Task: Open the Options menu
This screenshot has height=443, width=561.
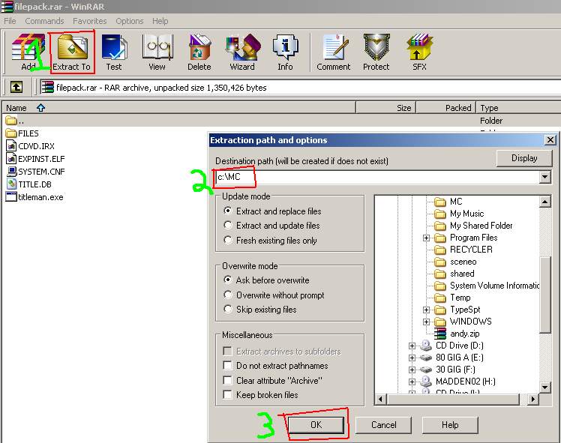Action: coord(130,21)
